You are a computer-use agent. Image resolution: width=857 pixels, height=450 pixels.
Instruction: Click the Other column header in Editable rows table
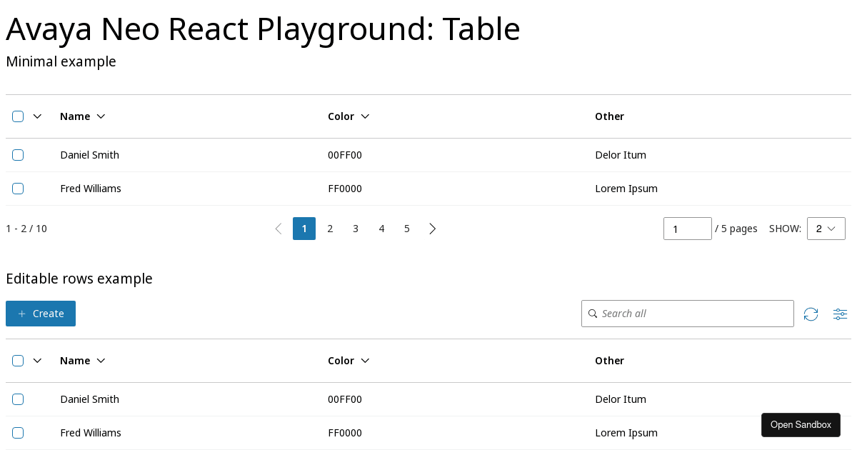pos(609,361)
